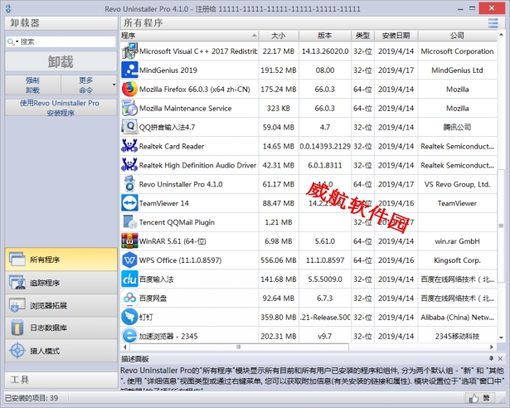Click the 腾讯公司 company cell
This screenshot has width=510, height=408.
point(457,127)
